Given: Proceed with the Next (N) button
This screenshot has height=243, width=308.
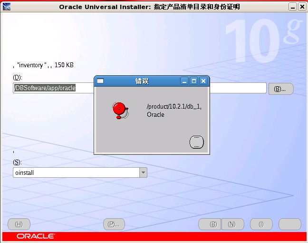Looking at the screenshot, I should tap(232, 224).
